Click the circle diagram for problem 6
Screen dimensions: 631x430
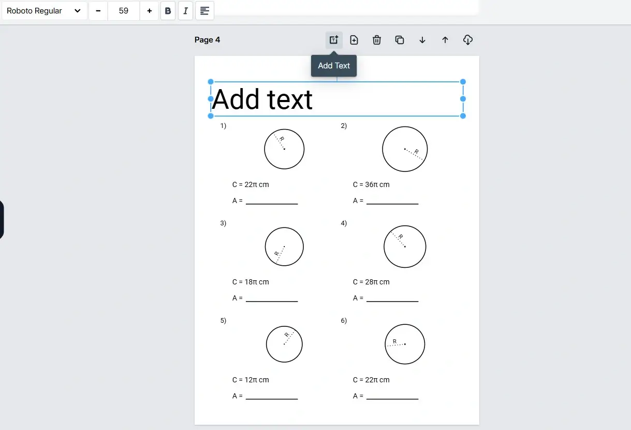pos(405,345)
